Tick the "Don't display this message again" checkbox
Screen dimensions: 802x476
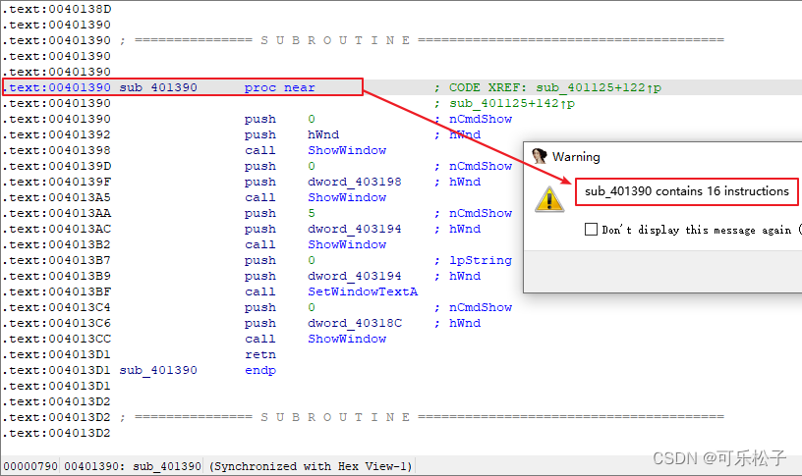click(591, 230)
